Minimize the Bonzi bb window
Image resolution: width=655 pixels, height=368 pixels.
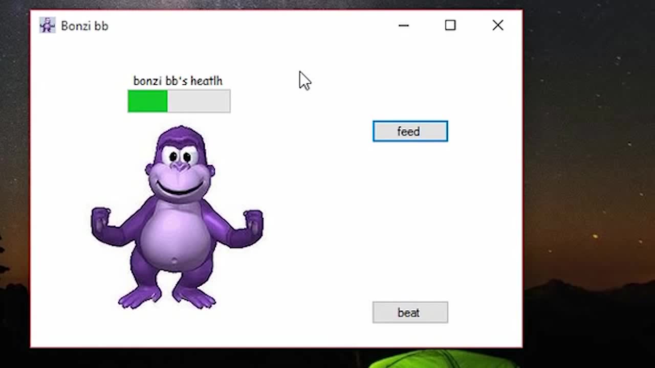click(404, 26)
